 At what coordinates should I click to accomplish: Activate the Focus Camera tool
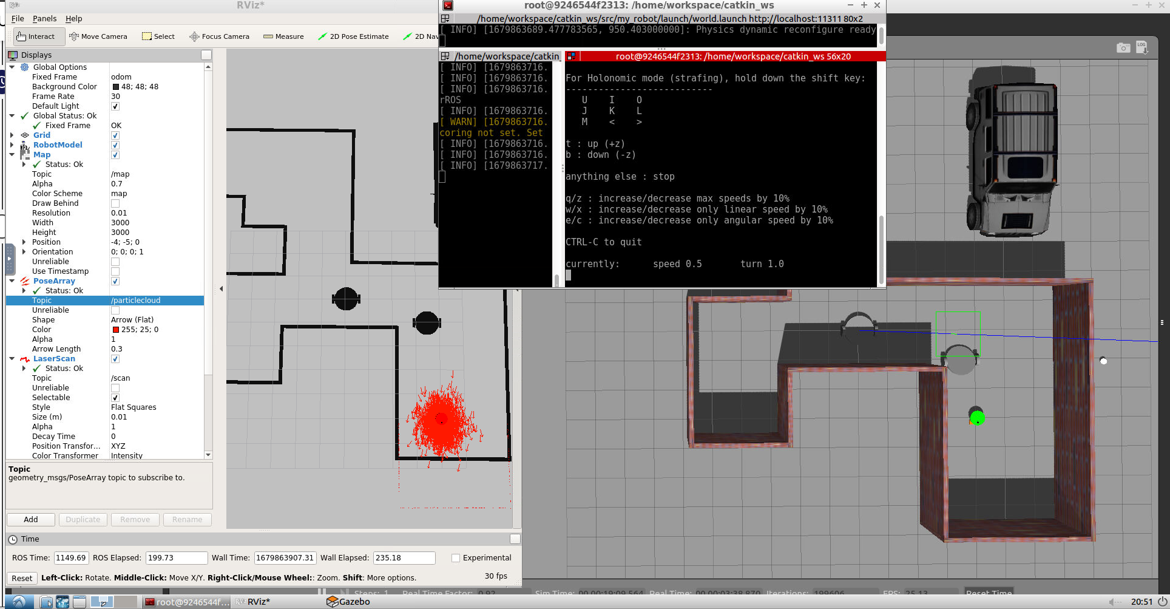pos(219,36)
